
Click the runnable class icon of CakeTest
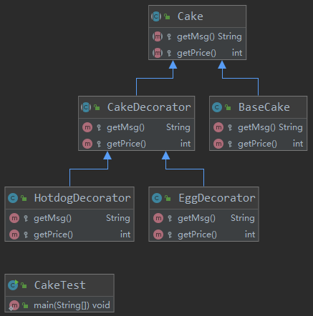click(13, 285)
